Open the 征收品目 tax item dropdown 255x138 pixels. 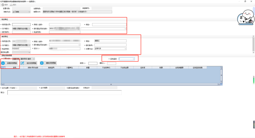click(127, 59)
